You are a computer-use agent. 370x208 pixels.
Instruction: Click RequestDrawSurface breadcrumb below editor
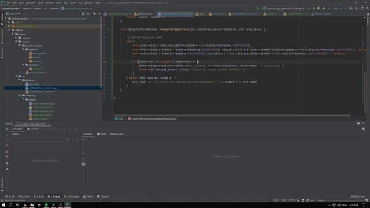152,118
